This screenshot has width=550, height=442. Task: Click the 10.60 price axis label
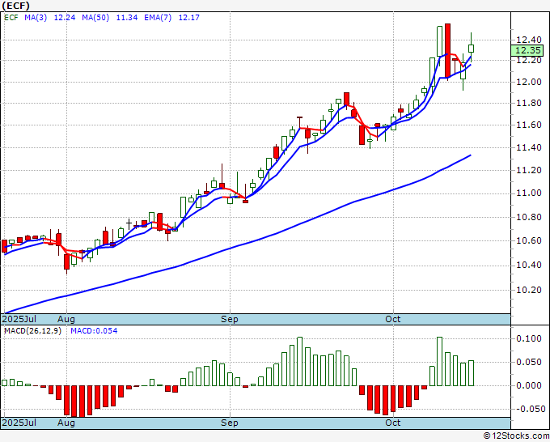529,241
